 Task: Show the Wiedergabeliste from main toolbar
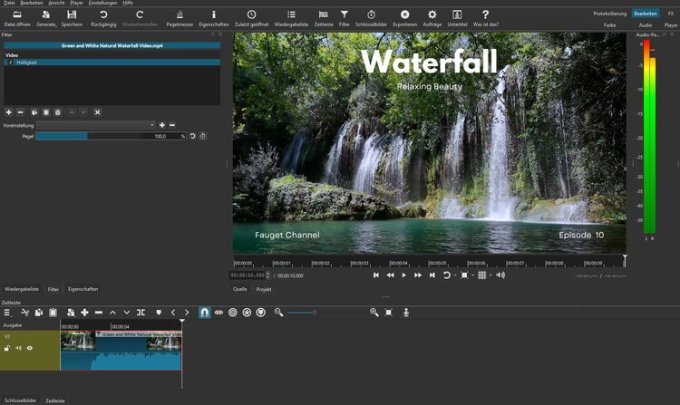291,19
